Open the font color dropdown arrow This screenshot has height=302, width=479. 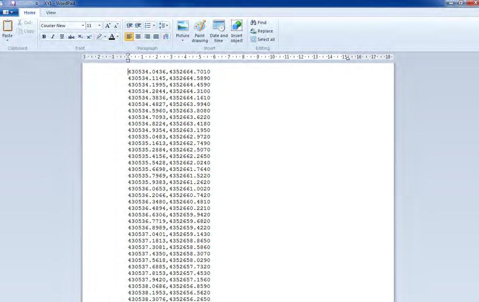pyautogui.click(x=118, y=37)
